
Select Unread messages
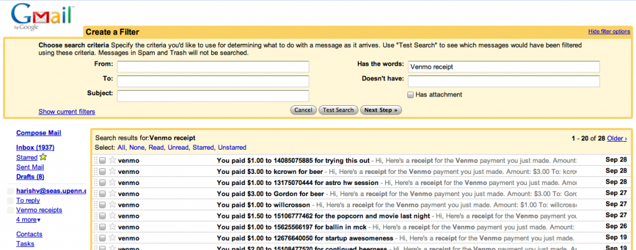click(178, 147)
